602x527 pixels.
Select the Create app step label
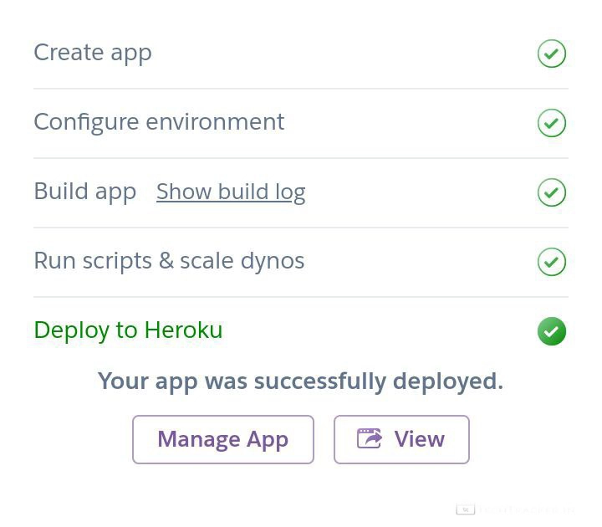tap(93, 53)
